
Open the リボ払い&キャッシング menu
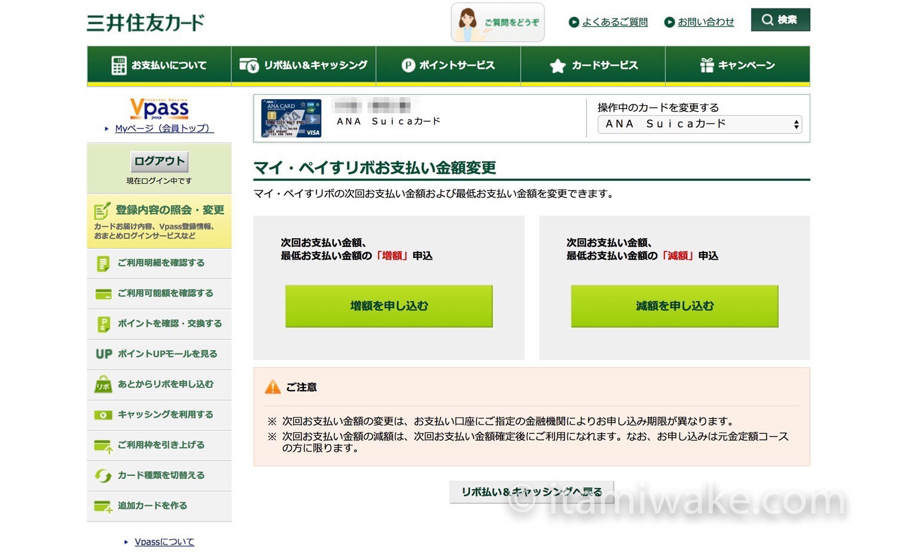(304, 65)
